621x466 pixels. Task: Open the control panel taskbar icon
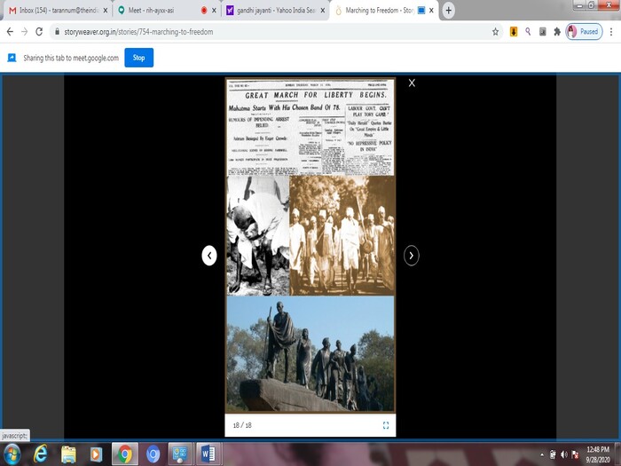180,454
